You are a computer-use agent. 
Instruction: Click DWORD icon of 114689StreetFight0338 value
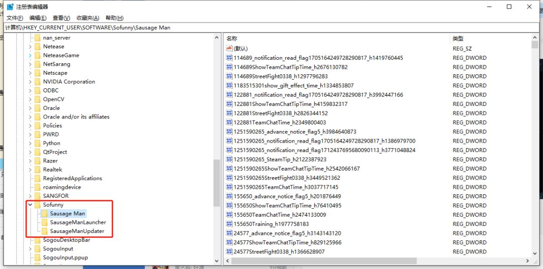(x=229, y=76)
